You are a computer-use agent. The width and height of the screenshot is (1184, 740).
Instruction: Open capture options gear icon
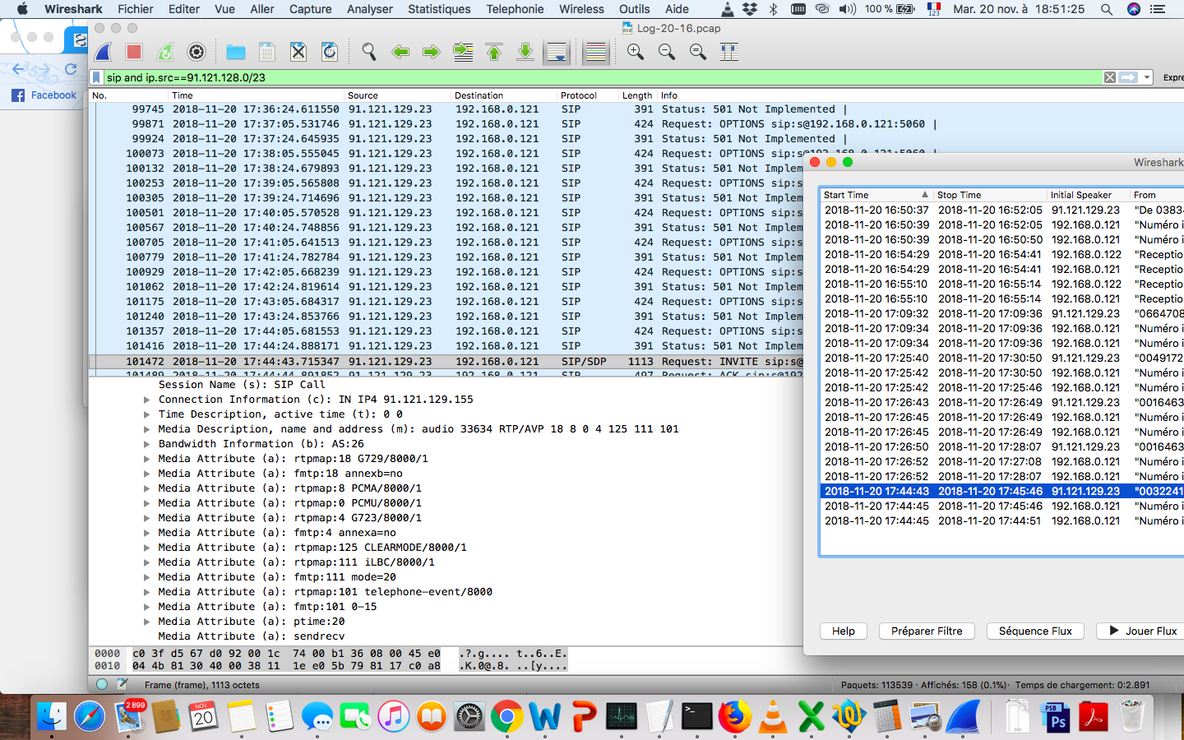pos(197,52)
